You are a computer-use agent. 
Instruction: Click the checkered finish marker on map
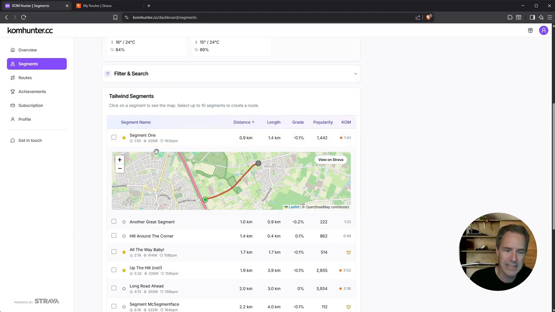[258, 163]
